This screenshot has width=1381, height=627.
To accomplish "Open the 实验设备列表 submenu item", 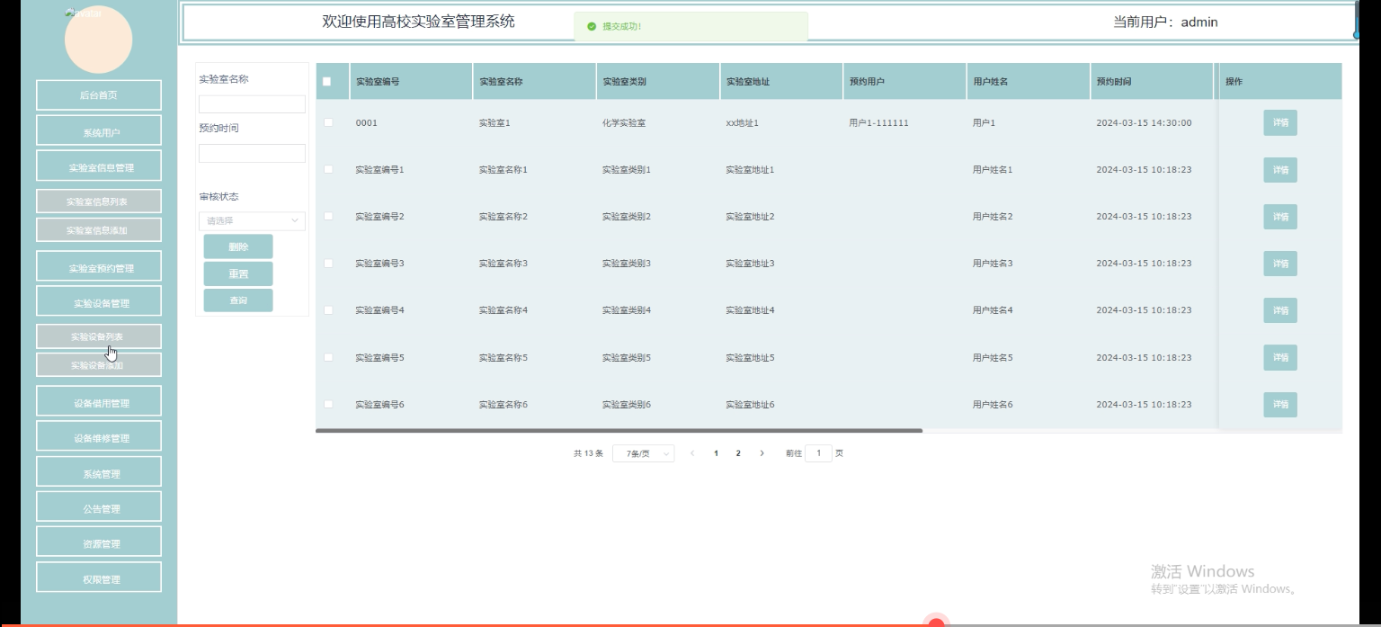I will click(99, 336).
